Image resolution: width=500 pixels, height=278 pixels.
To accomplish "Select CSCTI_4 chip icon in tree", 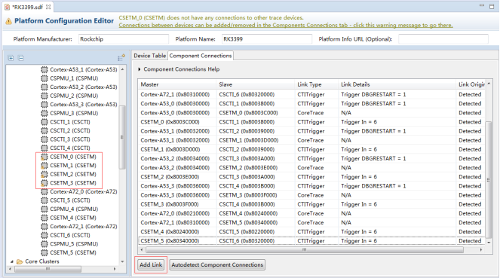I will [x=44, y=148].
